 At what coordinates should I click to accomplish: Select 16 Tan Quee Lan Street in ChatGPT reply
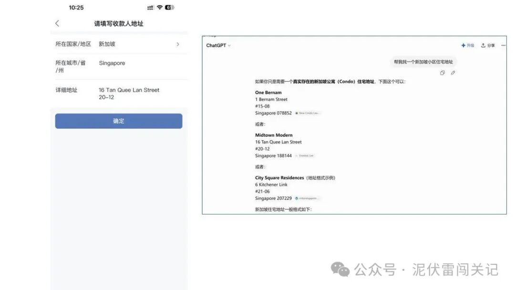(278, 142)
